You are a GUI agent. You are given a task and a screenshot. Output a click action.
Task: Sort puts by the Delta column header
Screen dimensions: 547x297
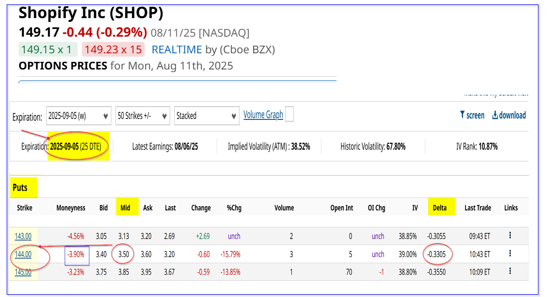click(x=439, y=208)
